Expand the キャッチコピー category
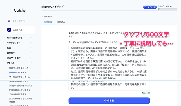Screen dimensions: 181x106 pyautogui.click(x=31, y=43)
